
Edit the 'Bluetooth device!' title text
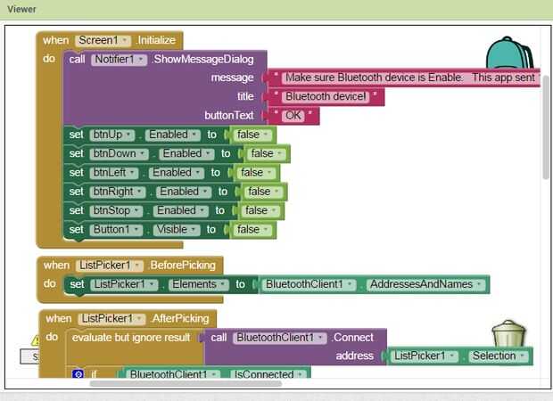click(326, 97)
